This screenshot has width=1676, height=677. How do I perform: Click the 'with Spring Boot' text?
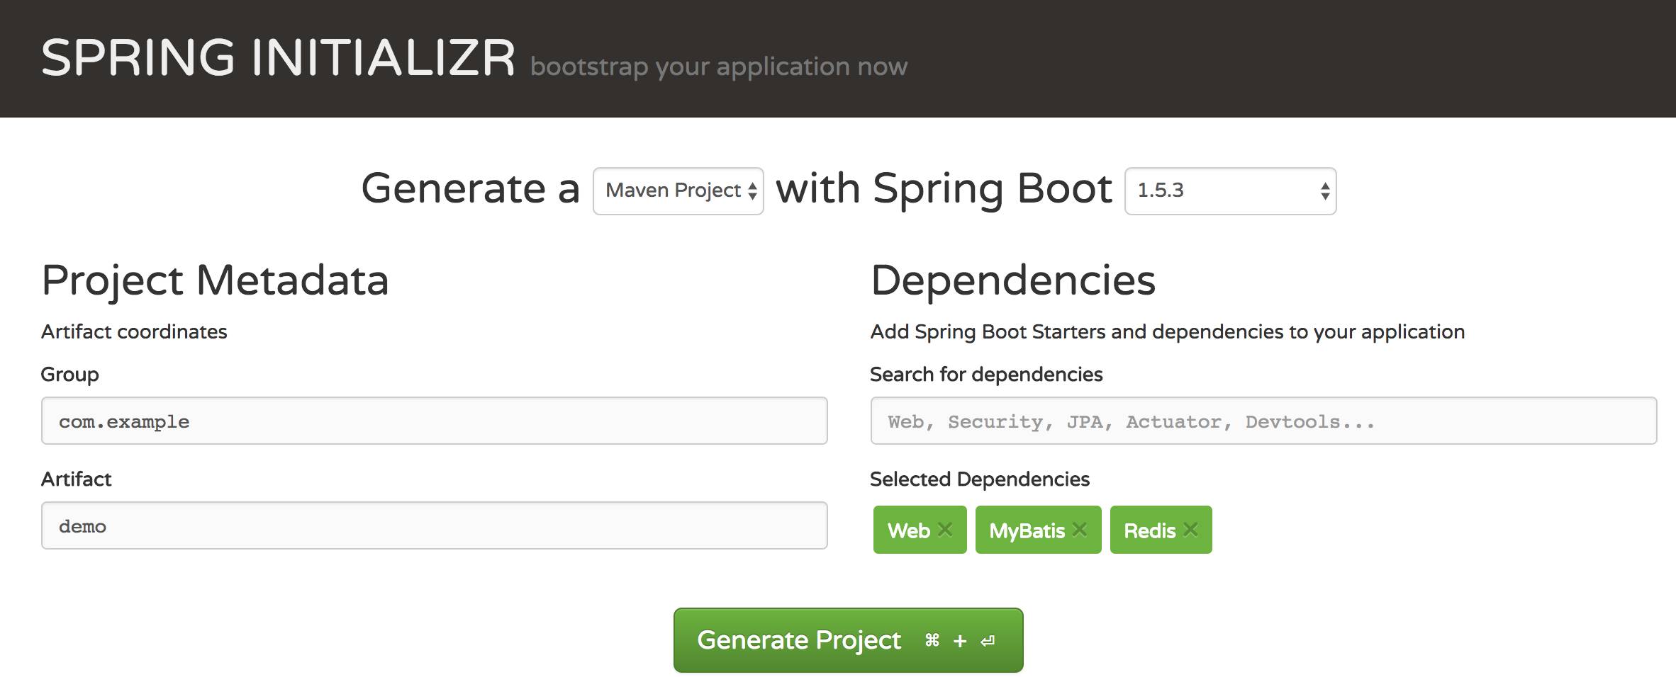(944, 189)
